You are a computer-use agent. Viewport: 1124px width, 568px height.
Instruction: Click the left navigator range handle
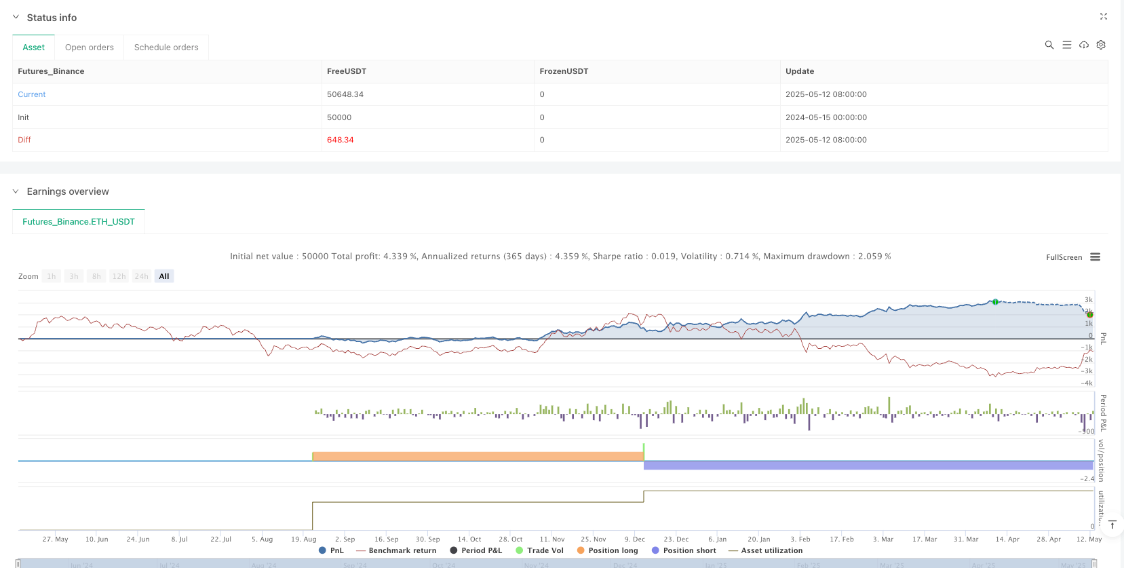tap(18, 563)
